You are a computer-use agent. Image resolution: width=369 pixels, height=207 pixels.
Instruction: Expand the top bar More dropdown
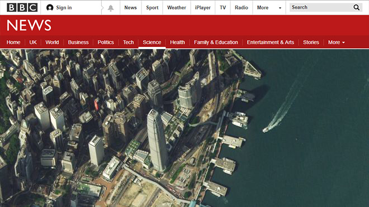click(x=269, y=7)
